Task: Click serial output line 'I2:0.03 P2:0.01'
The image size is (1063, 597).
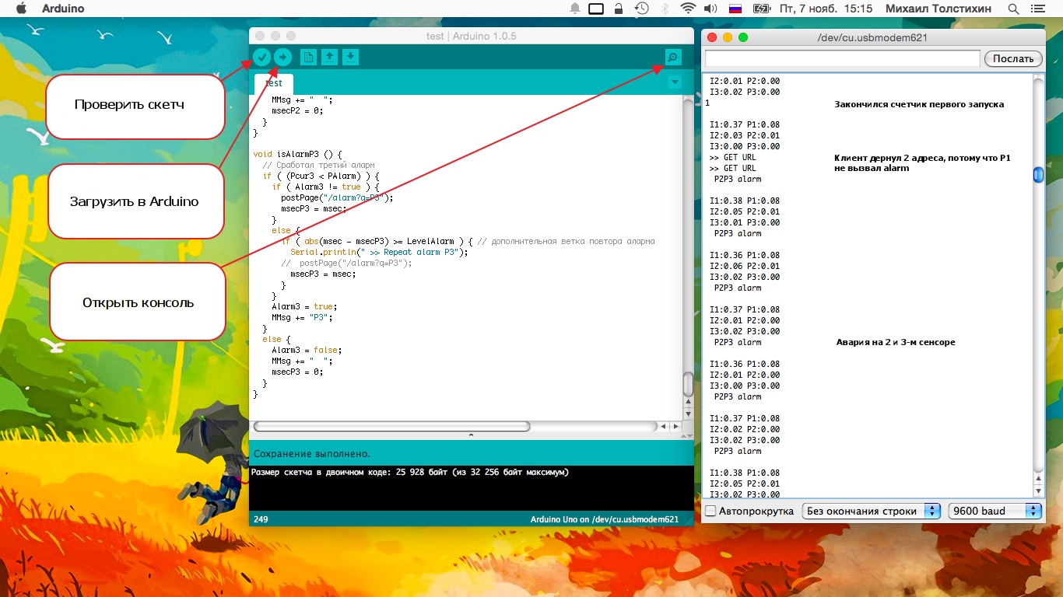Action: 745,135
